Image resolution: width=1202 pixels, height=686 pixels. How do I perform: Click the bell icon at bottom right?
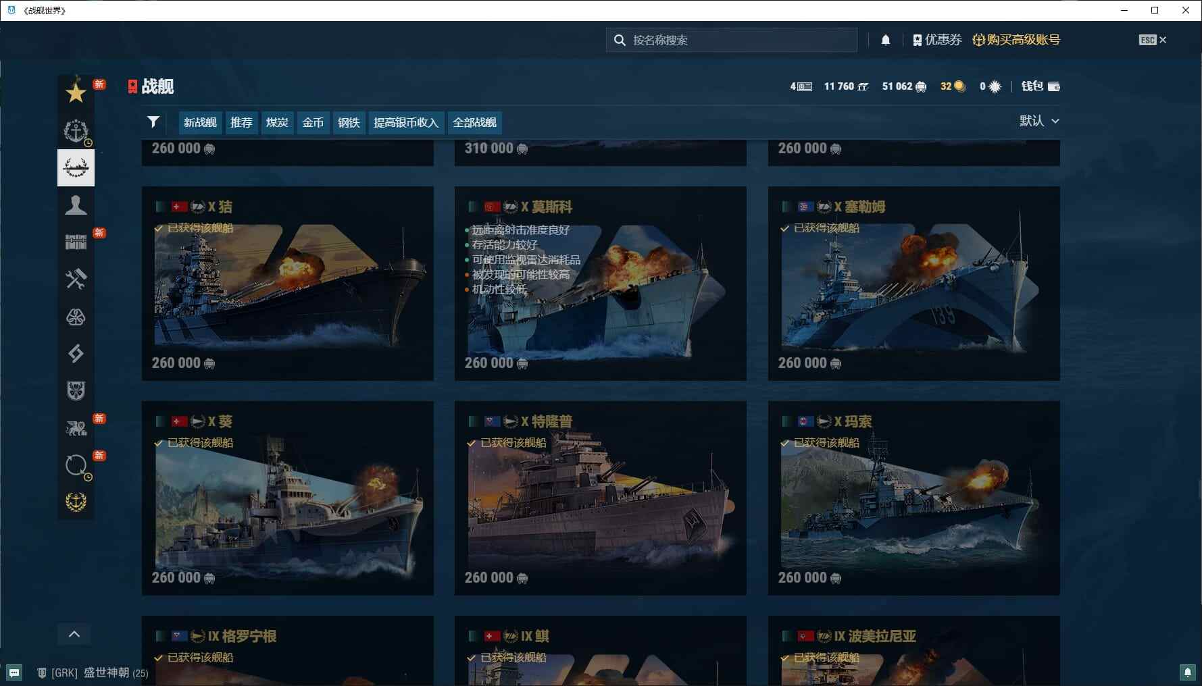pos(1187,672)
